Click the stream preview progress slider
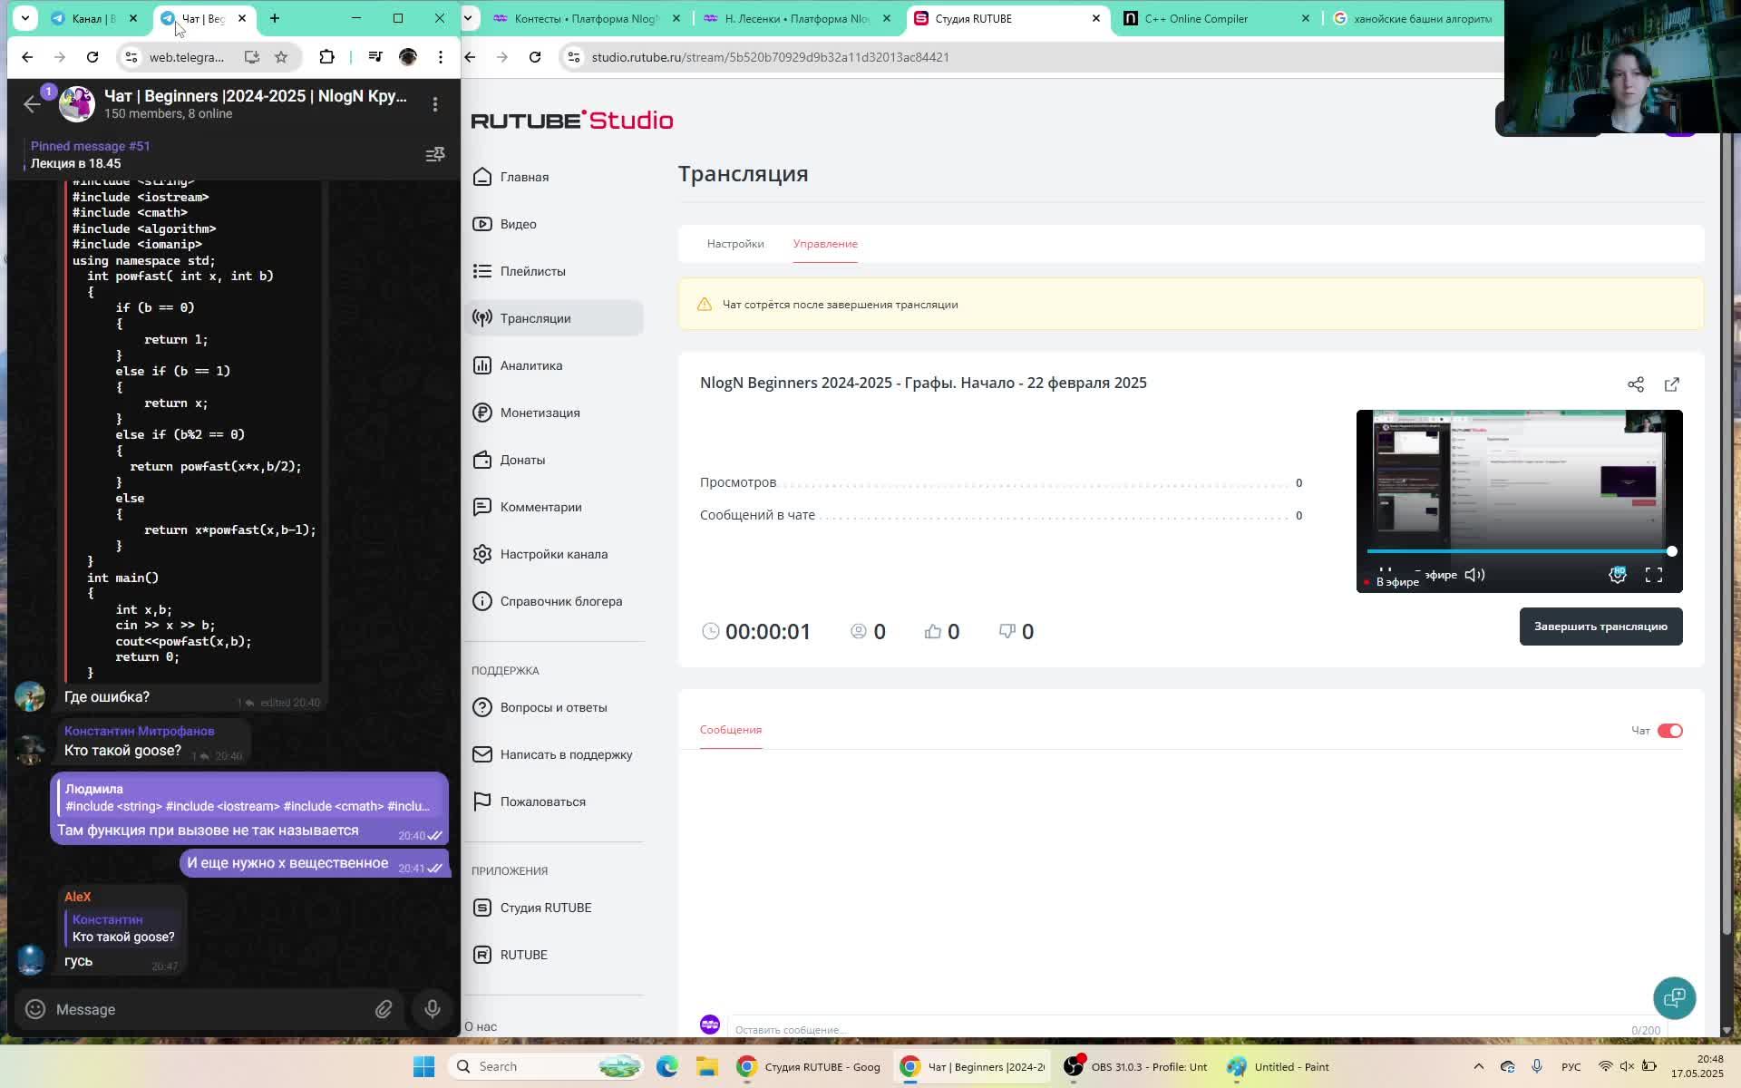 1519,551
